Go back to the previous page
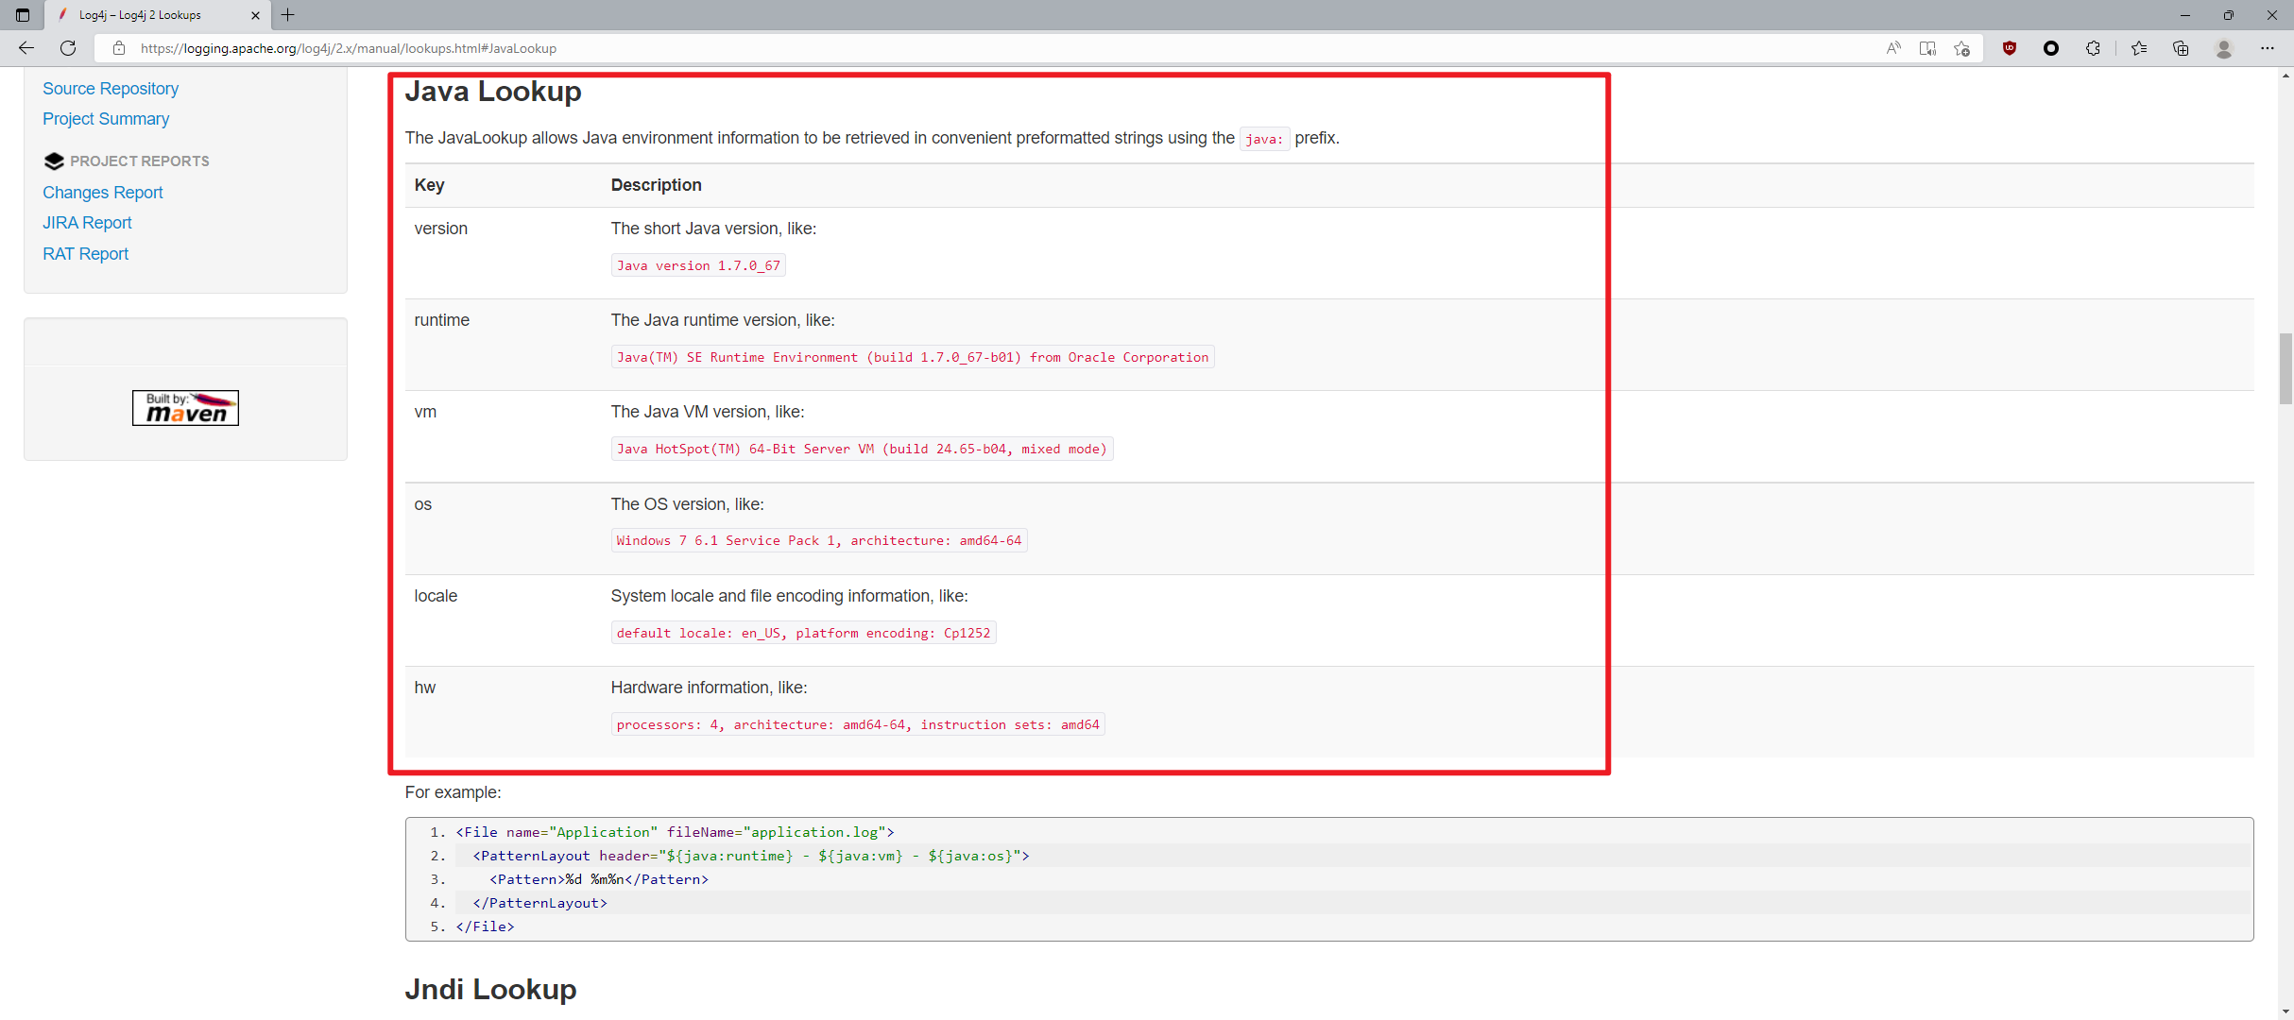Viewport: 2294px width, 1020px height. (26, 48)
